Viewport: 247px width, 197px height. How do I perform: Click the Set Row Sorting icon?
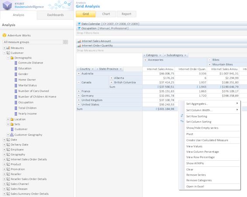(182, 116)
